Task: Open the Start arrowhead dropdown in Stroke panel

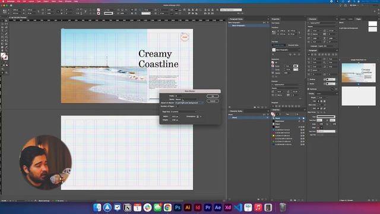Action: coord(319,120)
